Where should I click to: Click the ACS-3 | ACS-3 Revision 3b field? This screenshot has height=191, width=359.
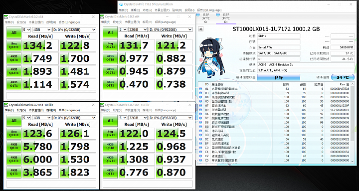306,65
